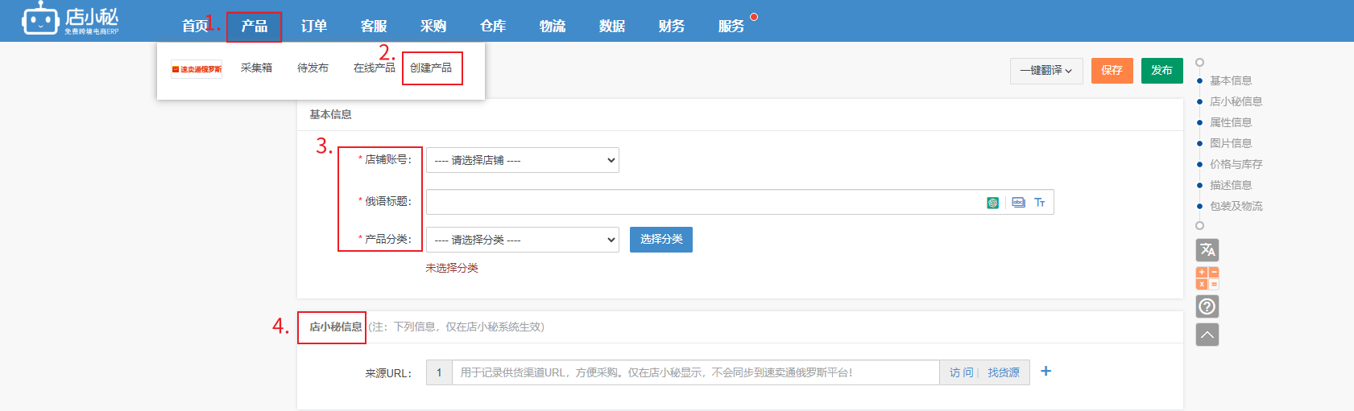
Task: Click the scroll-to-top arrow icon
Action: [1207, 335]
